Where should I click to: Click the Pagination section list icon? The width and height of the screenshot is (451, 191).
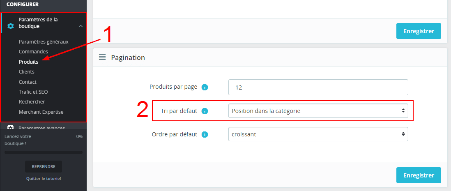point(102,58)
